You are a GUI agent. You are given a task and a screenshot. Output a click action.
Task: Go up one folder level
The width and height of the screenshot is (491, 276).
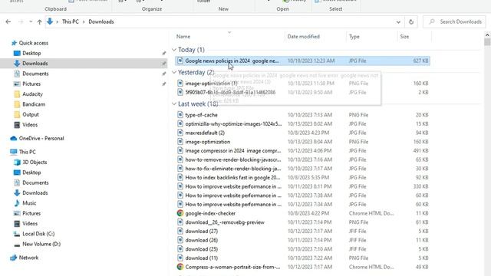(x=39, y=21)
